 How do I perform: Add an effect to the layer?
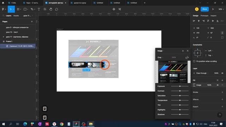(x=222, y=99)
